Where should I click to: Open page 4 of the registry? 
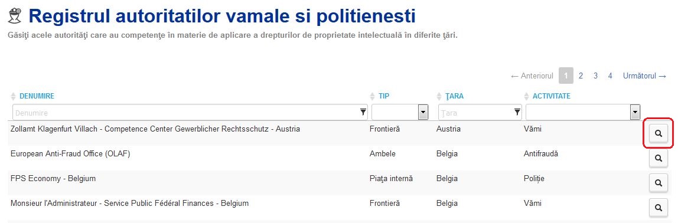[610, 76]
